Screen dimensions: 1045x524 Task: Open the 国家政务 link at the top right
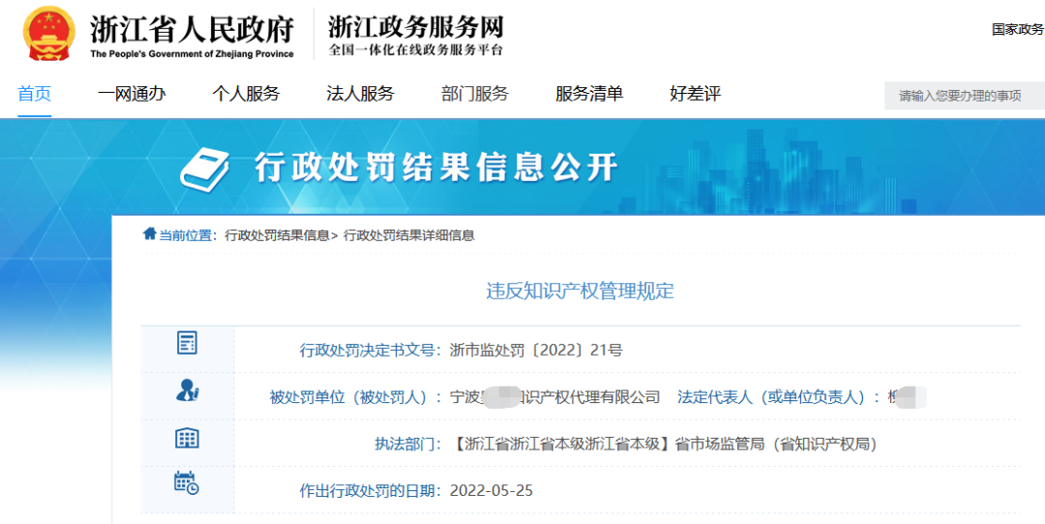click(x=1018, y=29)
